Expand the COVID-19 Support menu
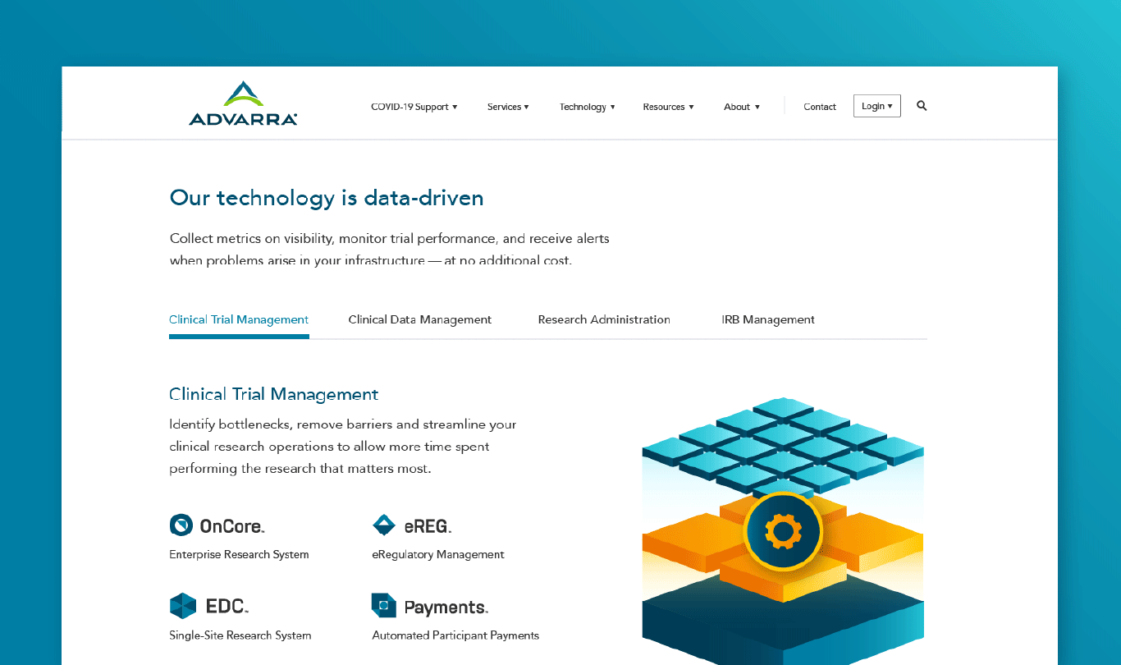1121x665 pixels. click(x=414, y=107)
